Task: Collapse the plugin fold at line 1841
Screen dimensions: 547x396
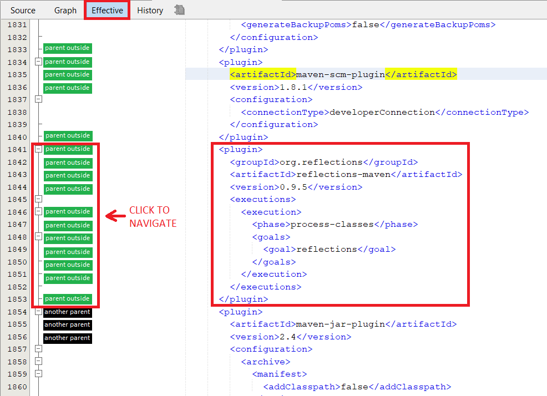Action: coord(39,149)
